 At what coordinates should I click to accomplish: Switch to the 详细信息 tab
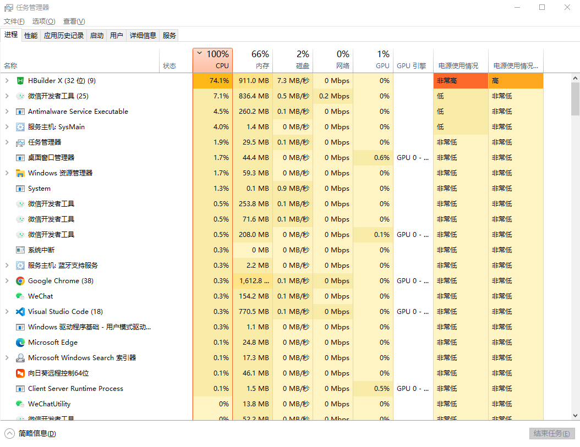[x=143, y=36]
